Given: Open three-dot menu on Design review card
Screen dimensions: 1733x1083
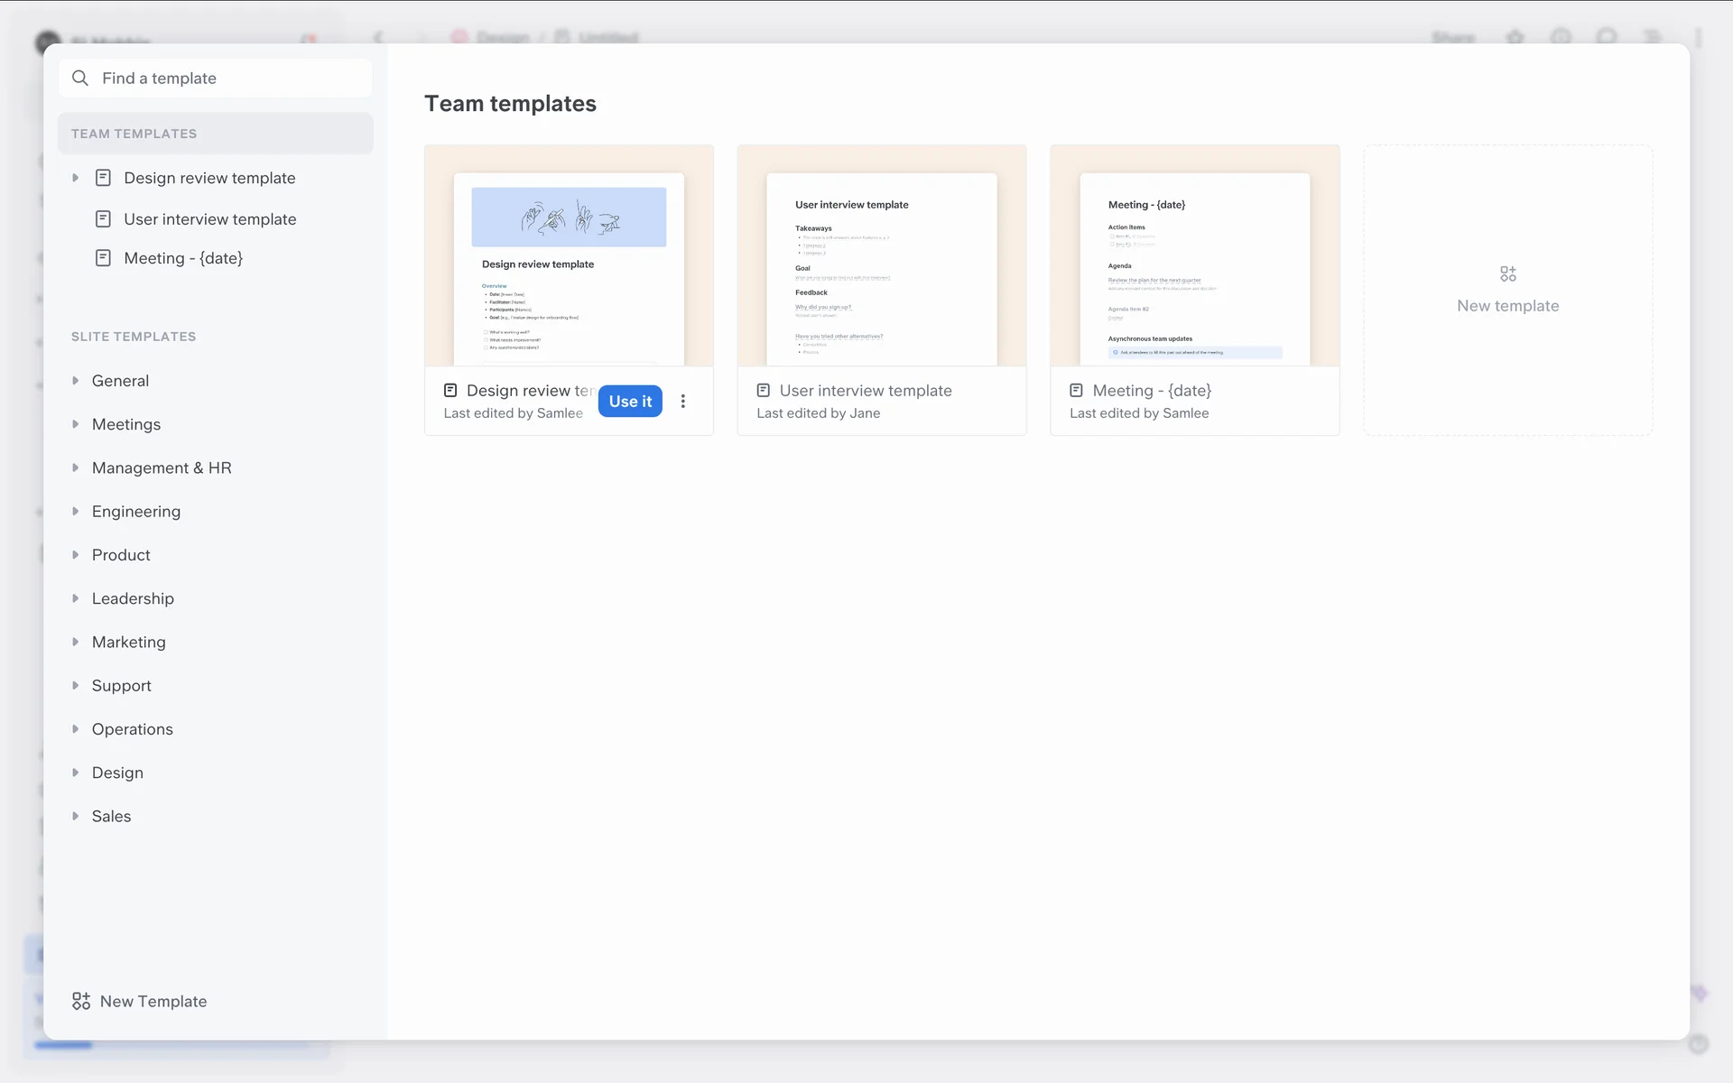Looking at the screenshot, I should click(x=683, y=402).
